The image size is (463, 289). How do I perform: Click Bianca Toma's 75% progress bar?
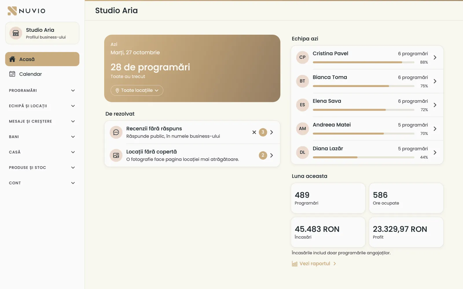[363, 86]
